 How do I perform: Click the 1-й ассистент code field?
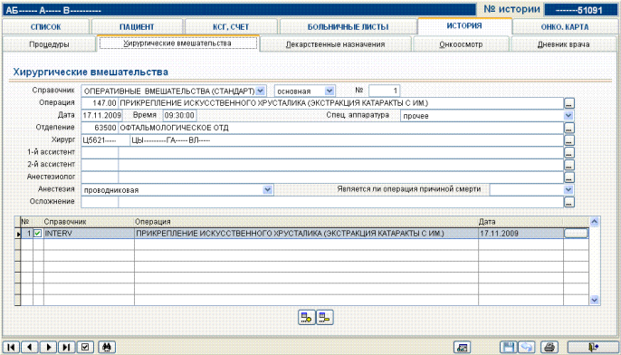point(100,152)
